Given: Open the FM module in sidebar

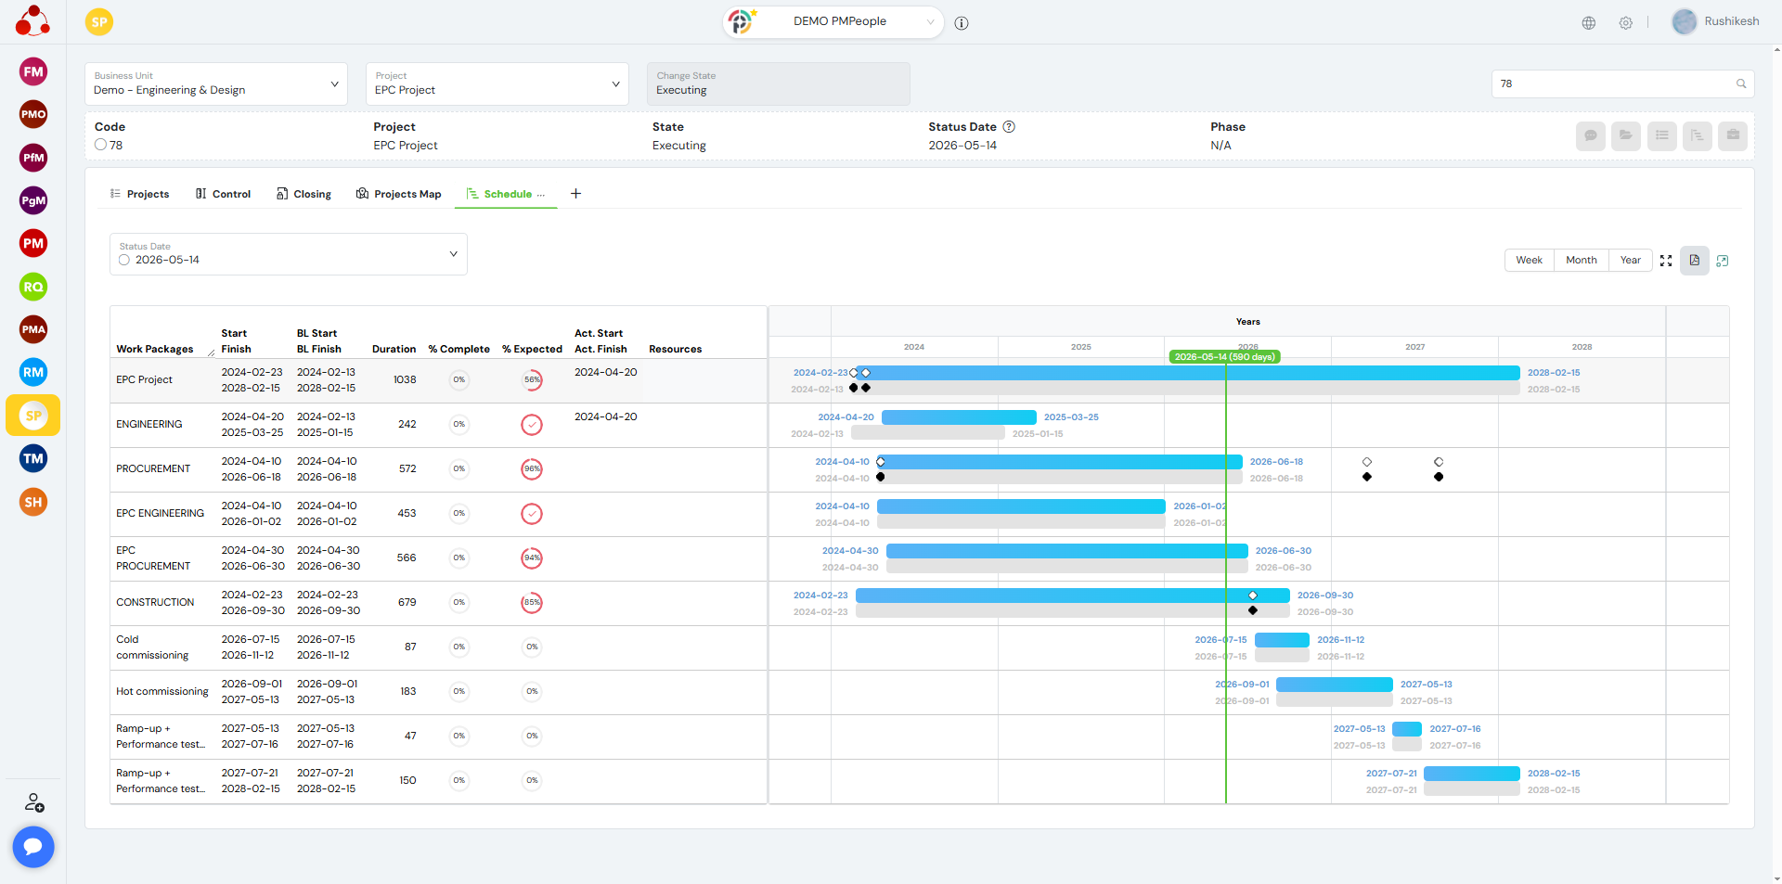Looking at the screenshot, I should point(33,71).
